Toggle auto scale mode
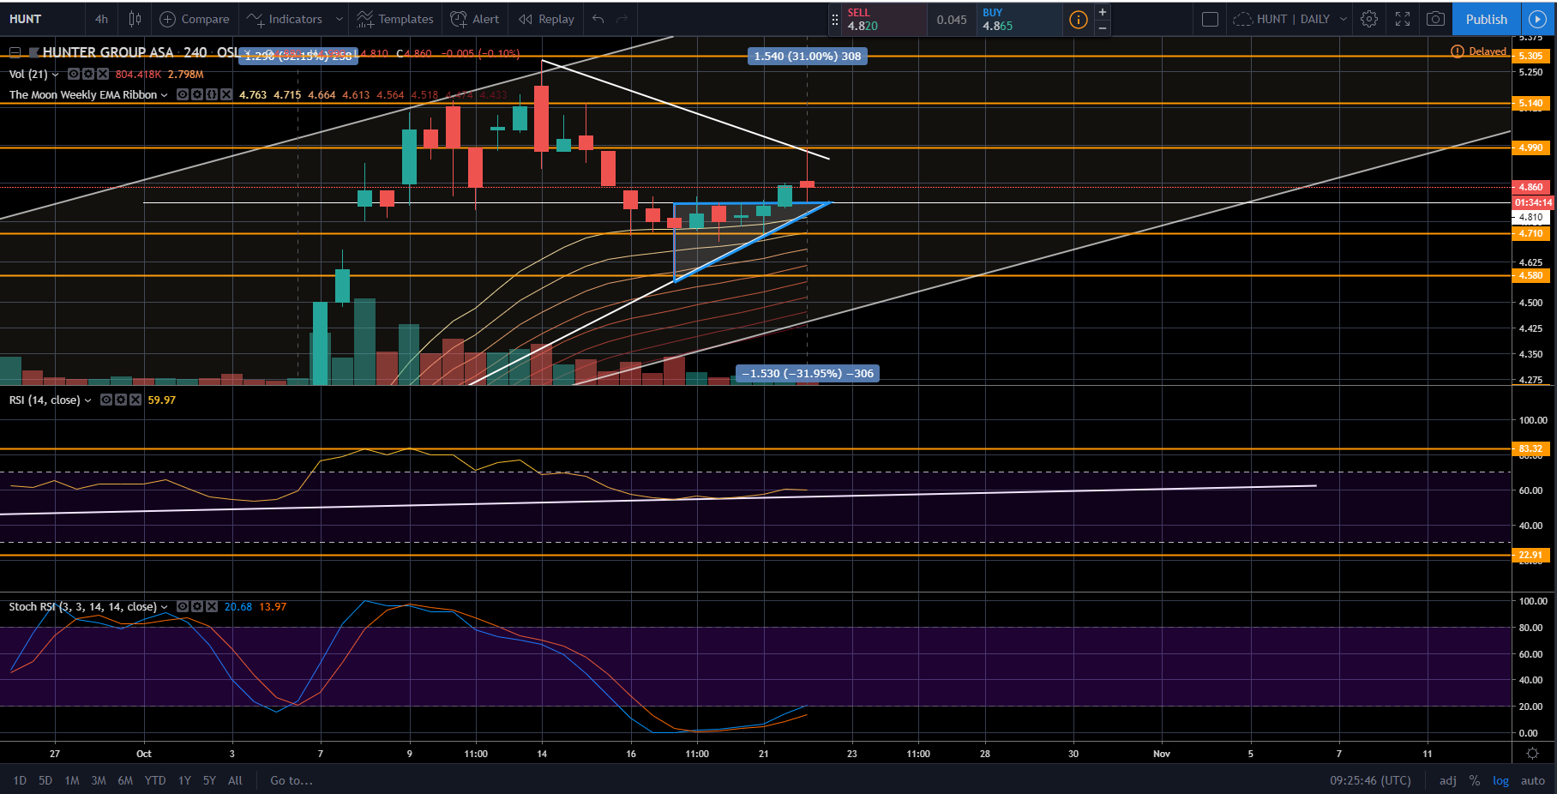This screenshot has width=1557, height=794. [1533, 780]
